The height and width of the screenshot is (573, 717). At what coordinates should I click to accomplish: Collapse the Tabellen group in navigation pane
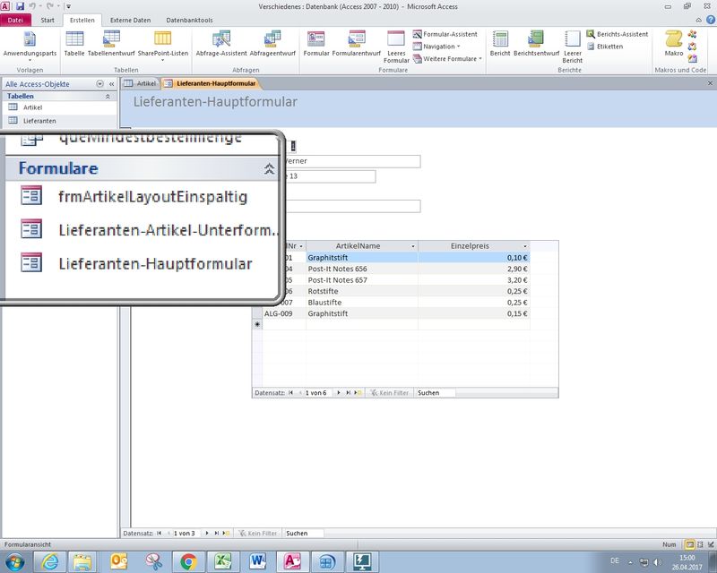click(x=108, y=96)
